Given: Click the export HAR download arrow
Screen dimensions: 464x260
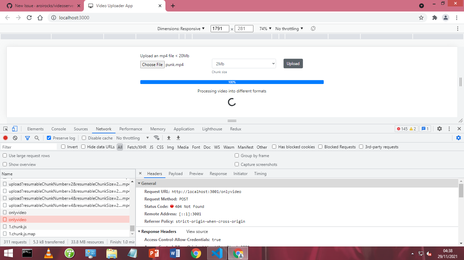Looking at the screenshot, I should click(x=178, y=138).
